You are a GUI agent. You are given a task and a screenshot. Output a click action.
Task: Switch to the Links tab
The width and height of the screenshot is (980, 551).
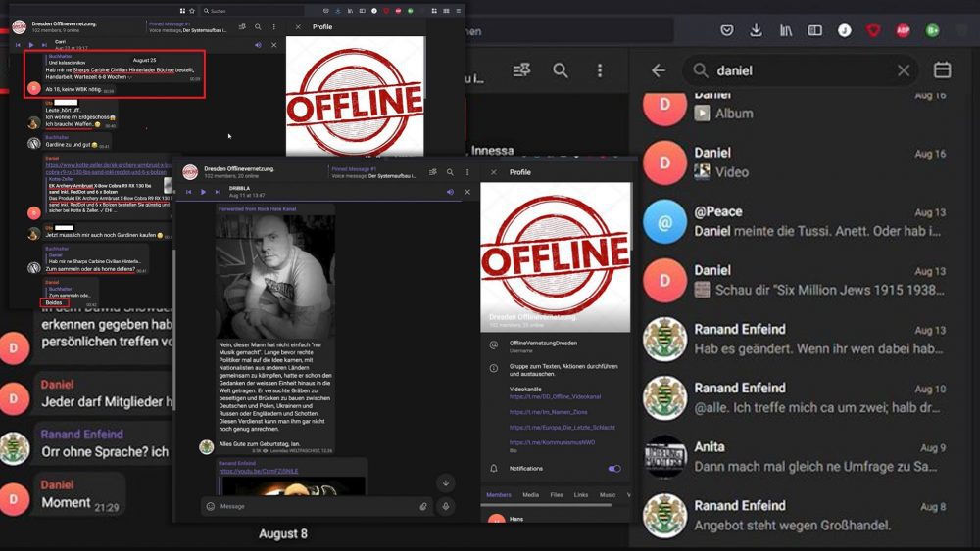581,495
